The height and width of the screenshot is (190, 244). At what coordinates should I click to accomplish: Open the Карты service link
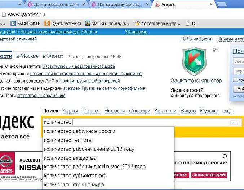[70, 111]
